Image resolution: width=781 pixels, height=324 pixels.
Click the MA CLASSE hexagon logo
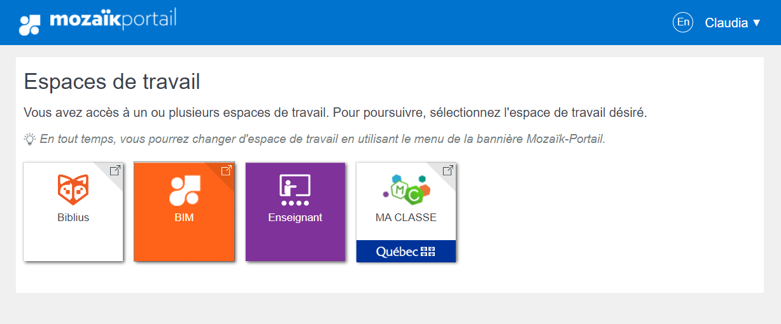tap(405, 190)
